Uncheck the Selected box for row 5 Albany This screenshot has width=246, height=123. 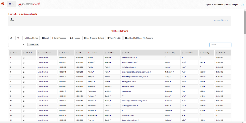coord(24,77)
